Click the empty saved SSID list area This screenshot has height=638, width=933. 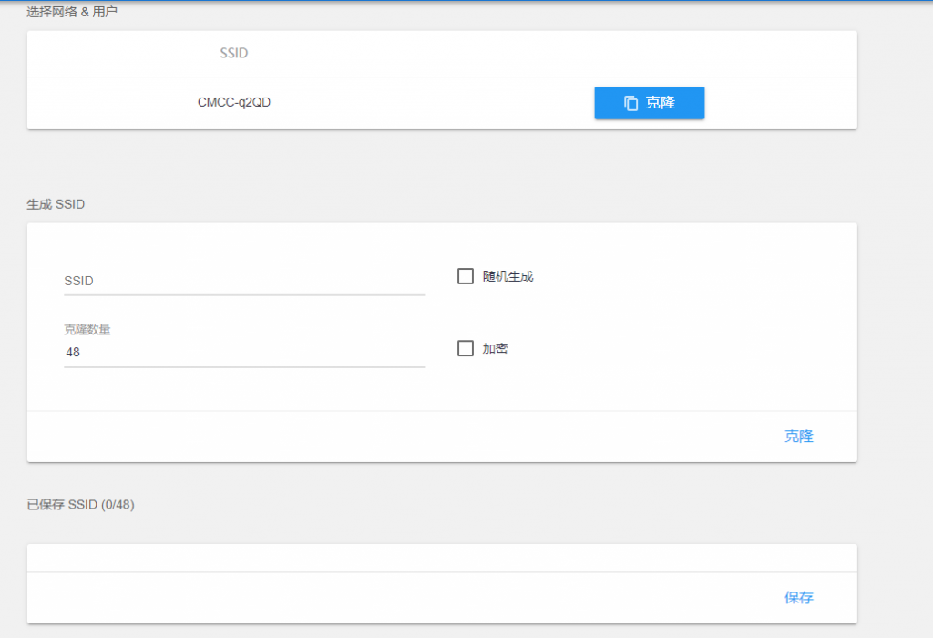pos(442,558)
